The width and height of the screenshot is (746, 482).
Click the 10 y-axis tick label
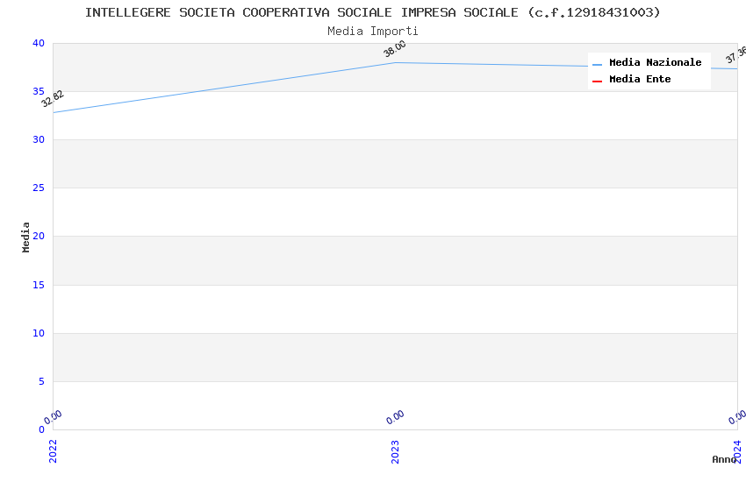39,333
